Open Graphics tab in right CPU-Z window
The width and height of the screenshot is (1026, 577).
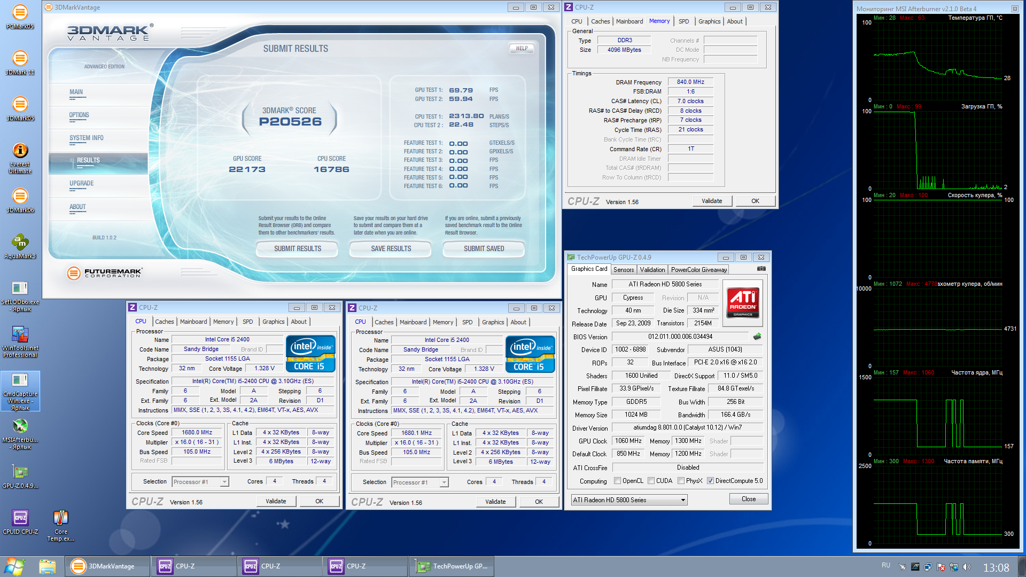(x=493, y=322)
